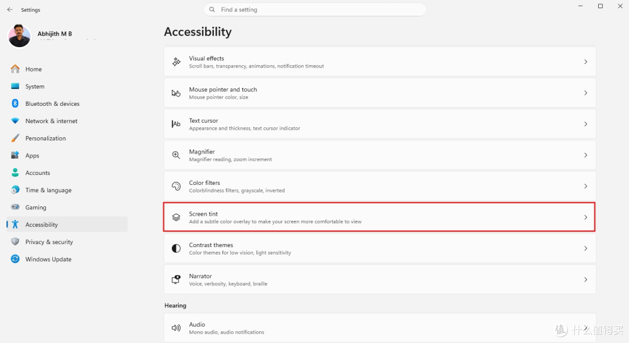
Task: Click the Narrator icon
Action: pos(176,280)
